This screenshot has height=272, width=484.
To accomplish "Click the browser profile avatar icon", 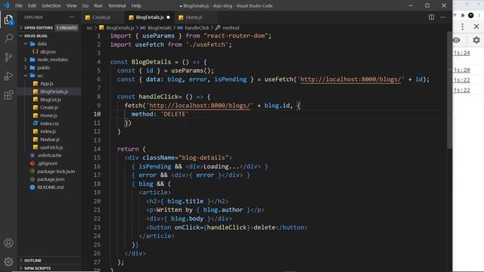I will click(470, 15).
